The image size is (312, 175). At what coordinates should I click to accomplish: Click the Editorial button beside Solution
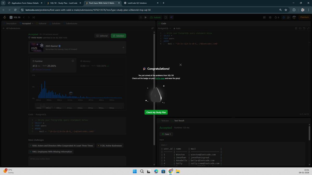coord(102,36)
